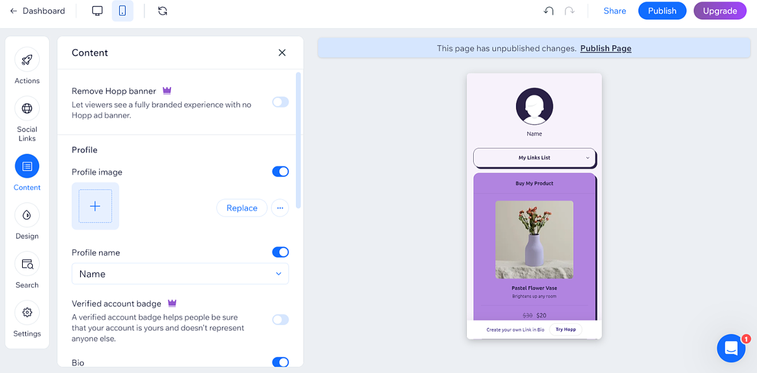Redo the last change
Screen dimensions: 757x373
[570, 11]
